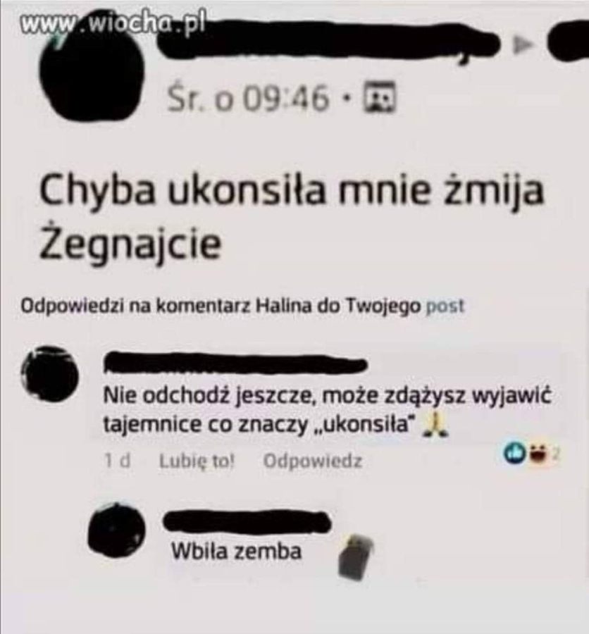Click the 1 d comment timestamp
Viewport: 589px width, 634px height.
[x=117, y=461]
